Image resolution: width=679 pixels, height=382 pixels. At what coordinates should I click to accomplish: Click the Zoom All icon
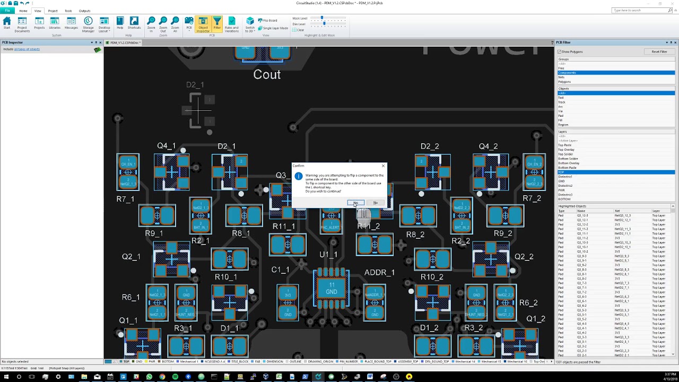[x=176, y=24]
